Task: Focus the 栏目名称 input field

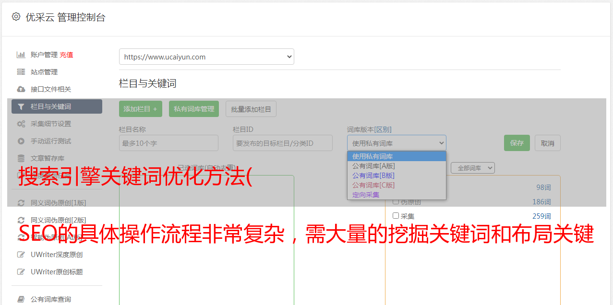Action: pyautogui.click(x=168, y=143)
